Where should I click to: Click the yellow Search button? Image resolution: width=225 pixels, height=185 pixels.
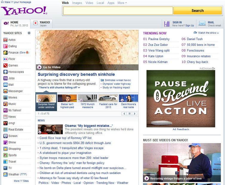(x=198, y=11)
